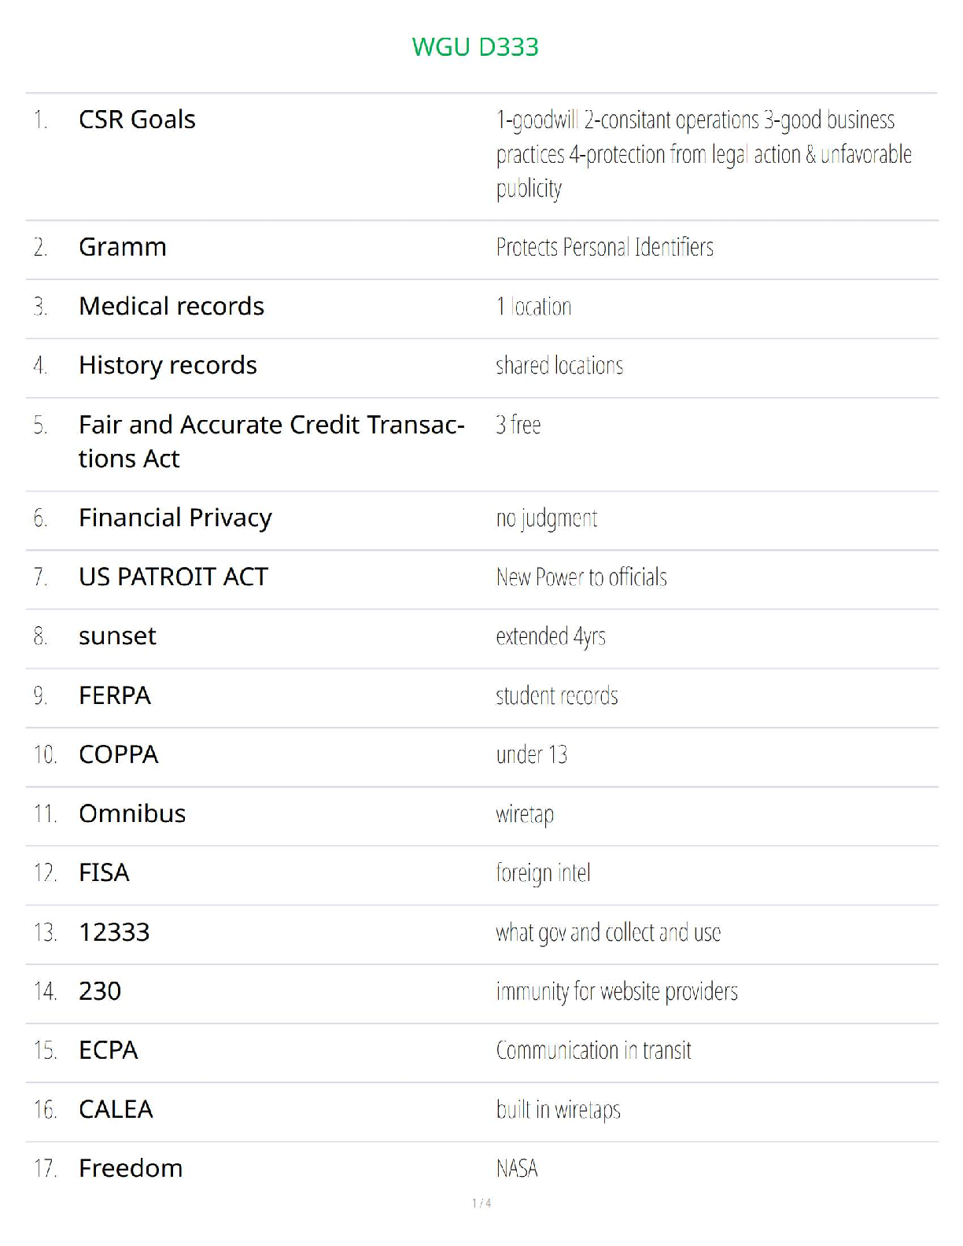
Task: Click the History records term
Action: click(168, 365)
